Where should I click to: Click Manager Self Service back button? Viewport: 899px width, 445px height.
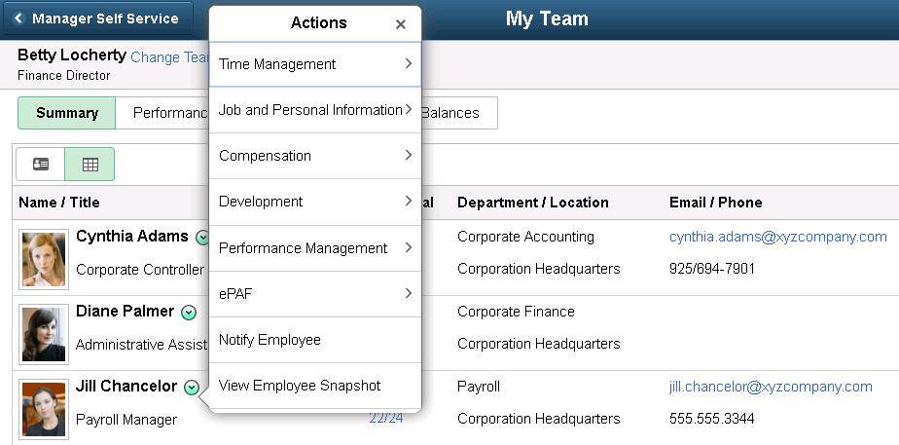point(95,19)
